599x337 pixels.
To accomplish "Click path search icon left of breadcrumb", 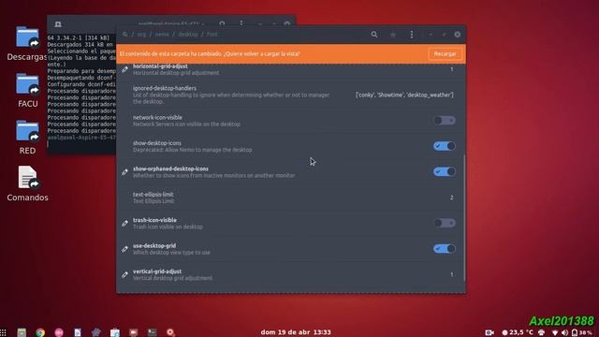I will point(124,35).
